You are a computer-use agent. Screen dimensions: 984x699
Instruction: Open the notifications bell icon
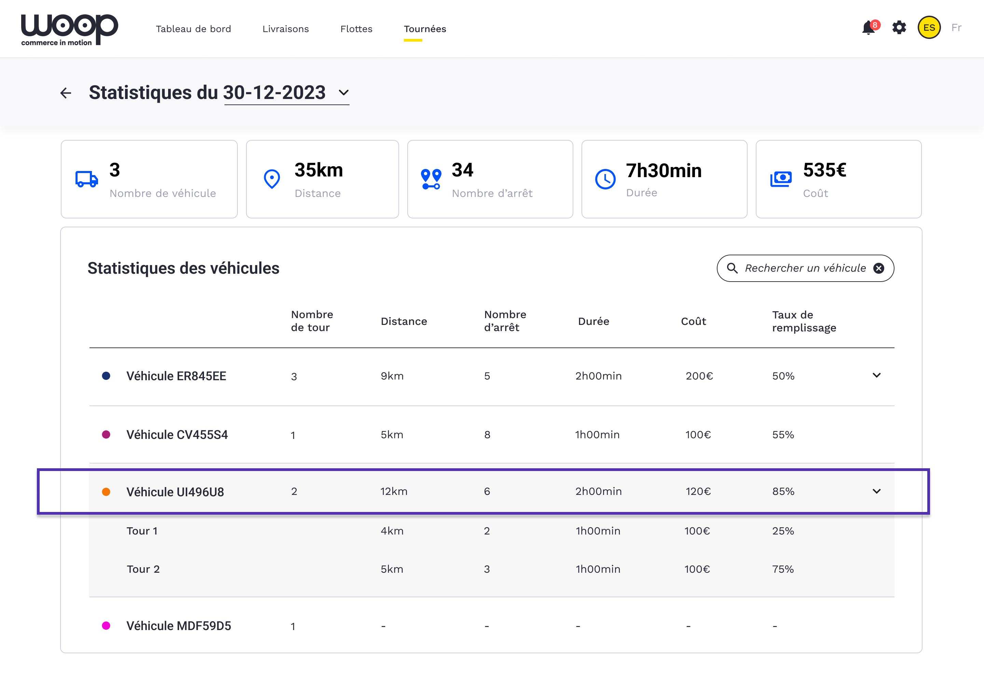pos(869,28)
